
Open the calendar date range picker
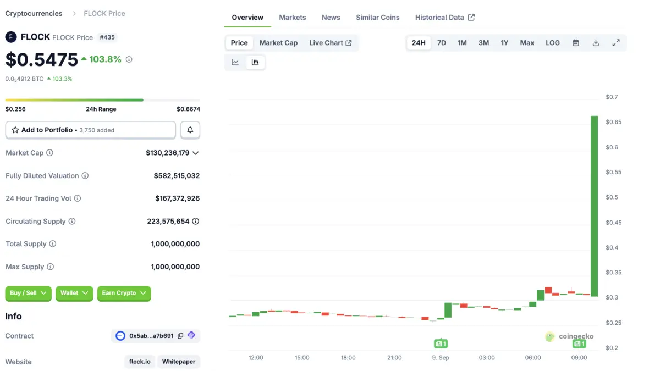575,43
